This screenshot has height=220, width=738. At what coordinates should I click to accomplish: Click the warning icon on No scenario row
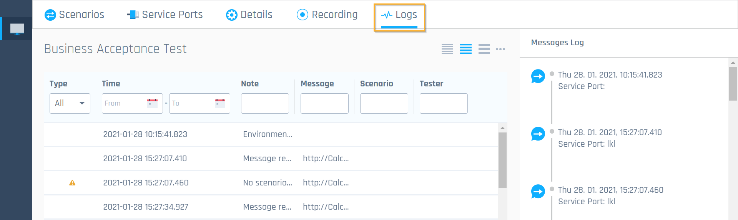(x=72, y=183)
